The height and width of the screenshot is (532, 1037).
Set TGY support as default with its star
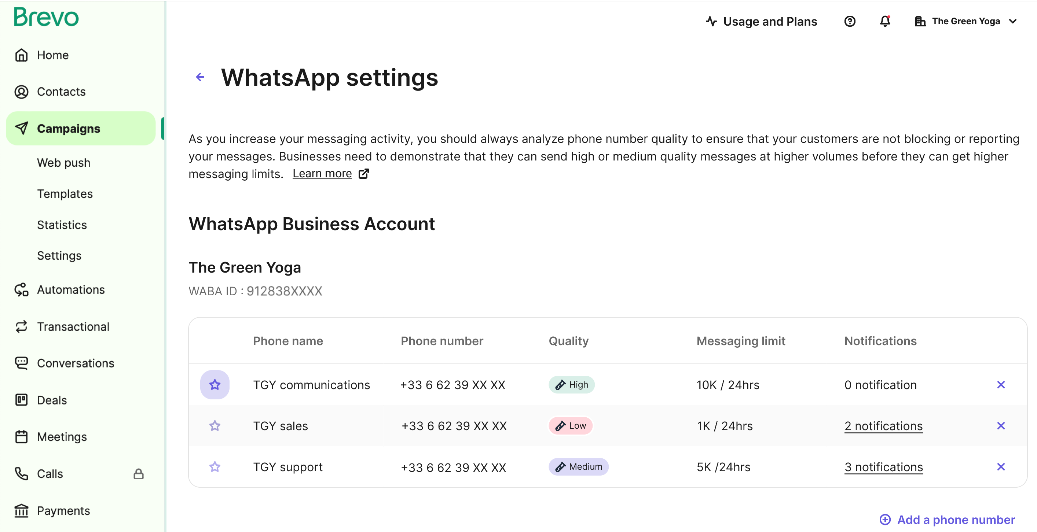click(215, 467)
